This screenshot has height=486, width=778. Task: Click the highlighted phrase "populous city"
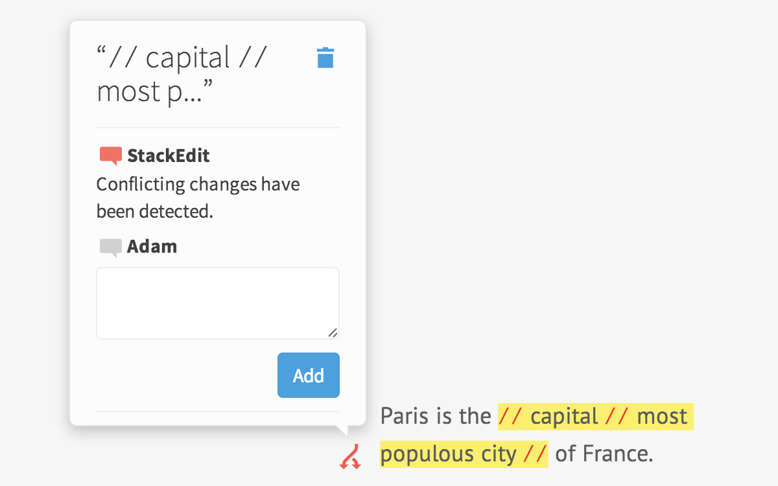coord(448,454)
